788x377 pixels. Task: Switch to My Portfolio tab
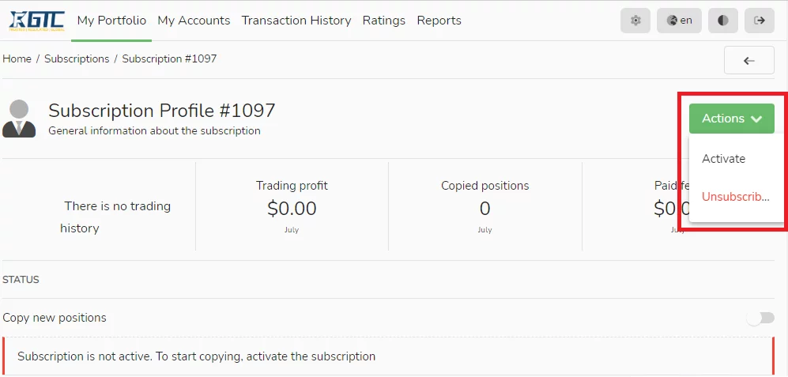coord(111,21)
